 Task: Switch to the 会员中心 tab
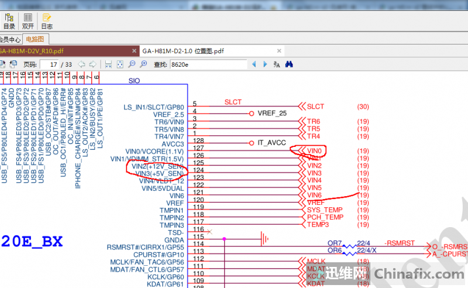(x=10, y=39)
